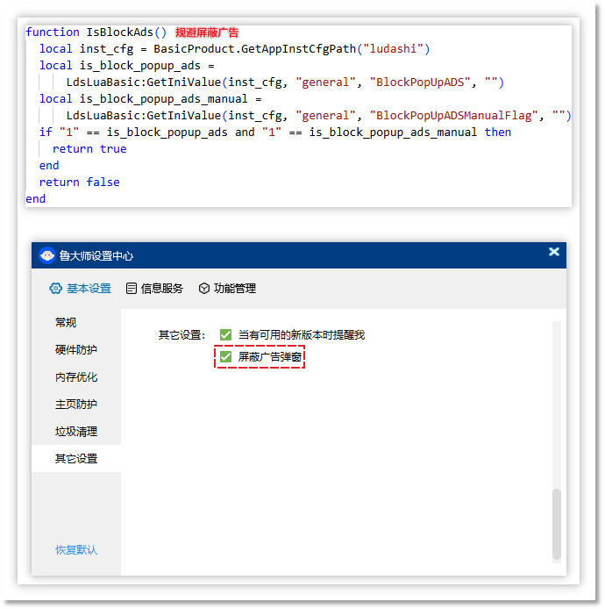Uncheck the 屏蔽广告弹窗 checkbox
Screen dimensions: 605x609
point(226,357)
